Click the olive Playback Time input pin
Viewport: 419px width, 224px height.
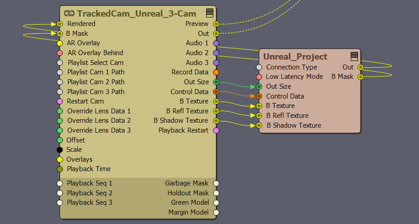pos(60,169)
